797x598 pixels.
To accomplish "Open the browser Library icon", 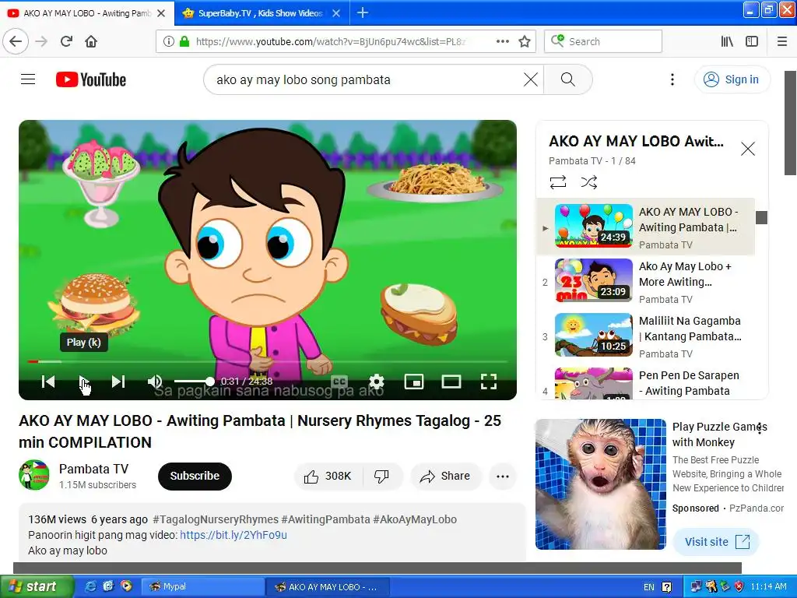I will [727, 41].
